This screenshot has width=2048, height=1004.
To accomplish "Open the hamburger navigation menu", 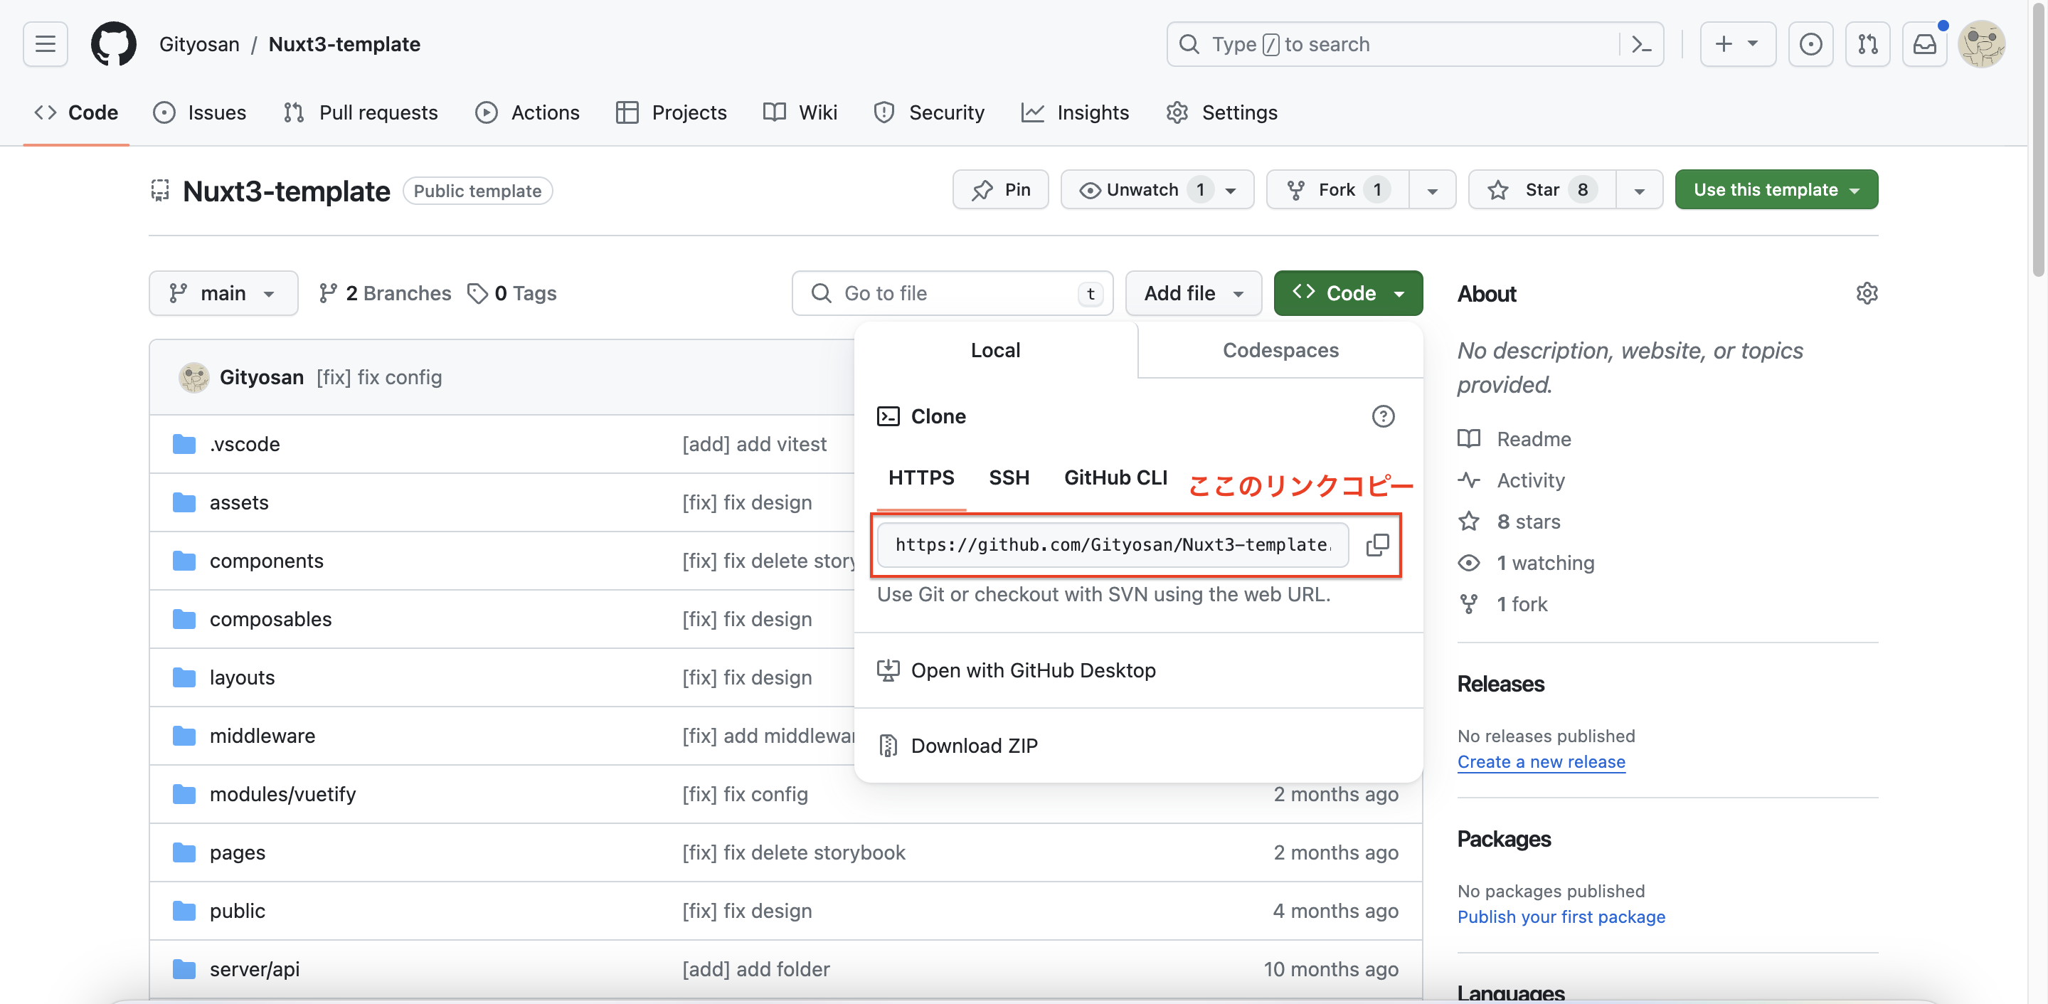I will click(x=46, y=43).
